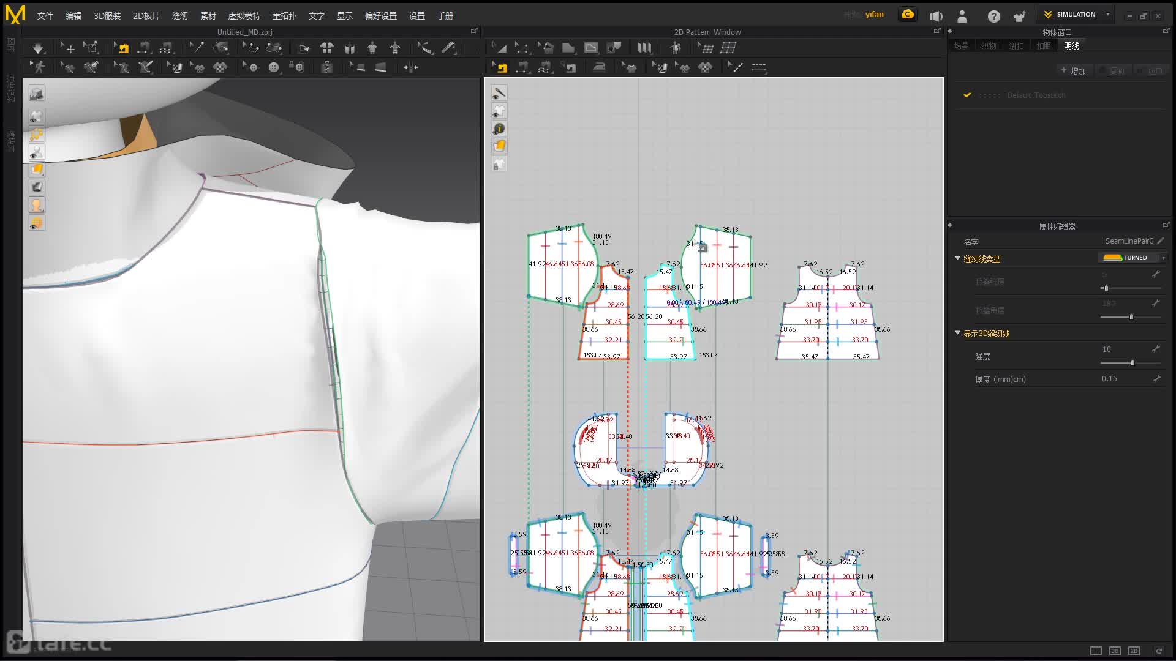Toggle the yellow pattern display icon in 2D window
The height and width of the screenshot is (661, 1176).
(x=499, y=146)
